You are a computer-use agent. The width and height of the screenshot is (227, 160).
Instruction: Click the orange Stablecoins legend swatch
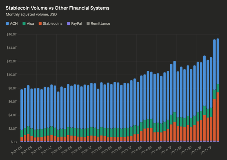[39, 24]
